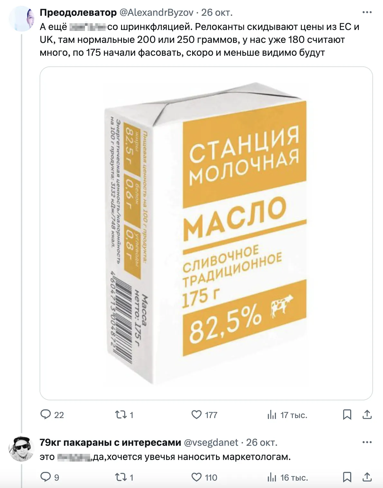Open more options for Преодолеватор's tweet

pos(367,13)
